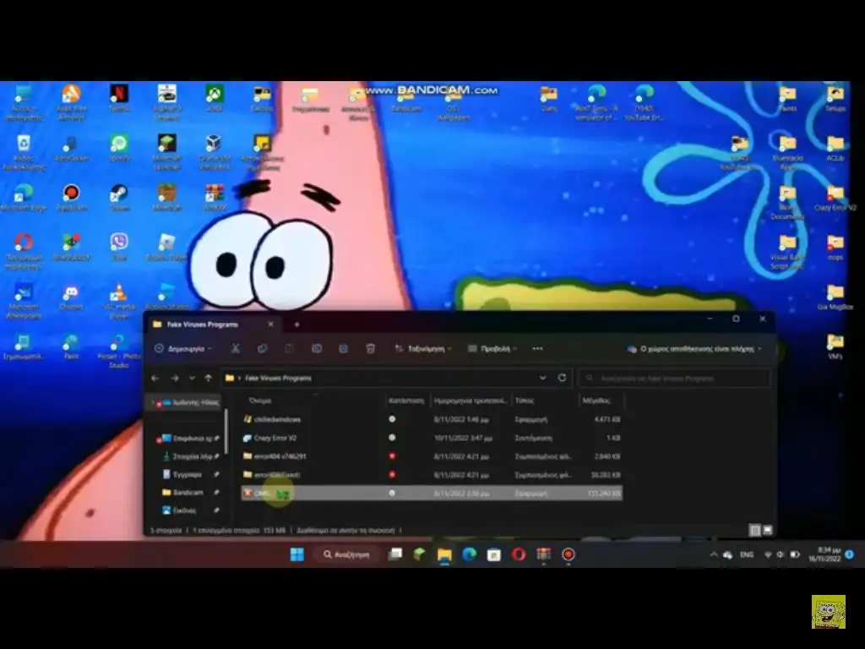This screenshot has width=865, height=649.
Task: Open recent locations chevron beside forward arrow
Action: (192, 378)
